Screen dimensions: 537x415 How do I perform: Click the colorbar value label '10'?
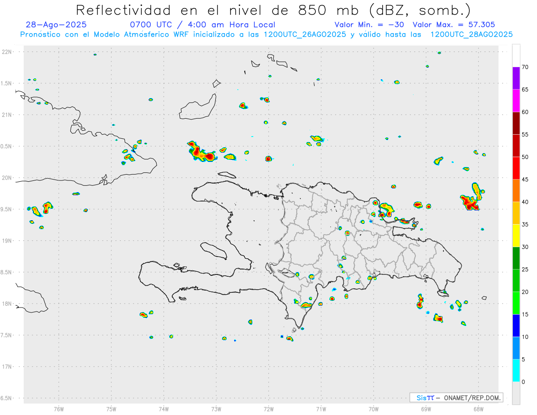coord(525,337)
